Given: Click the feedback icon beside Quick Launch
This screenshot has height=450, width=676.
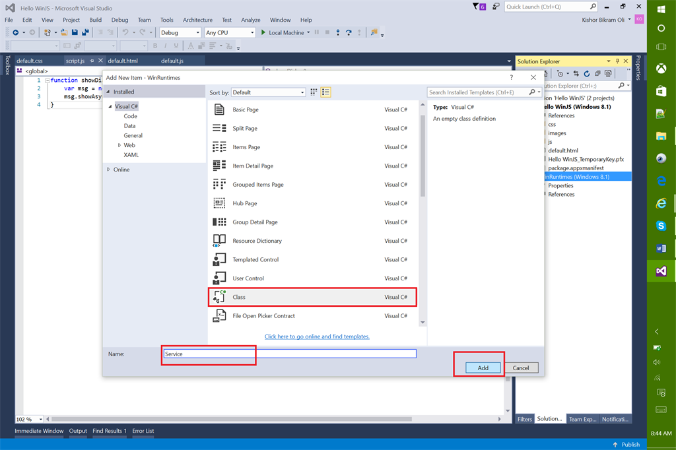Looking at the screenshot, I should coord(496,7).
